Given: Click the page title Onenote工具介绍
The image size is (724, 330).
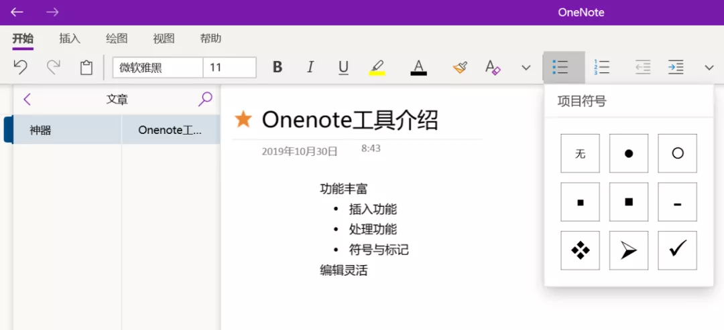Looking at the screenshot, I should coord(350,120).
